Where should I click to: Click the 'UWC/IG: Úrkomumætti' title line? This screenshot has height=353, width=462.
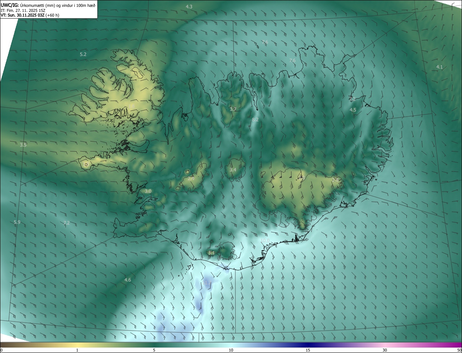point(48,5)
